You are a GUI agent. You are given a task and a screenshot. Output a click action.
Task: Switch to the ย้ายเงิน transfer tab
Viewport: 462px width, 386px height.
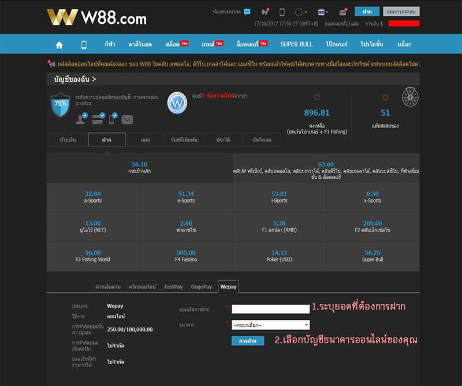(68, 139)
